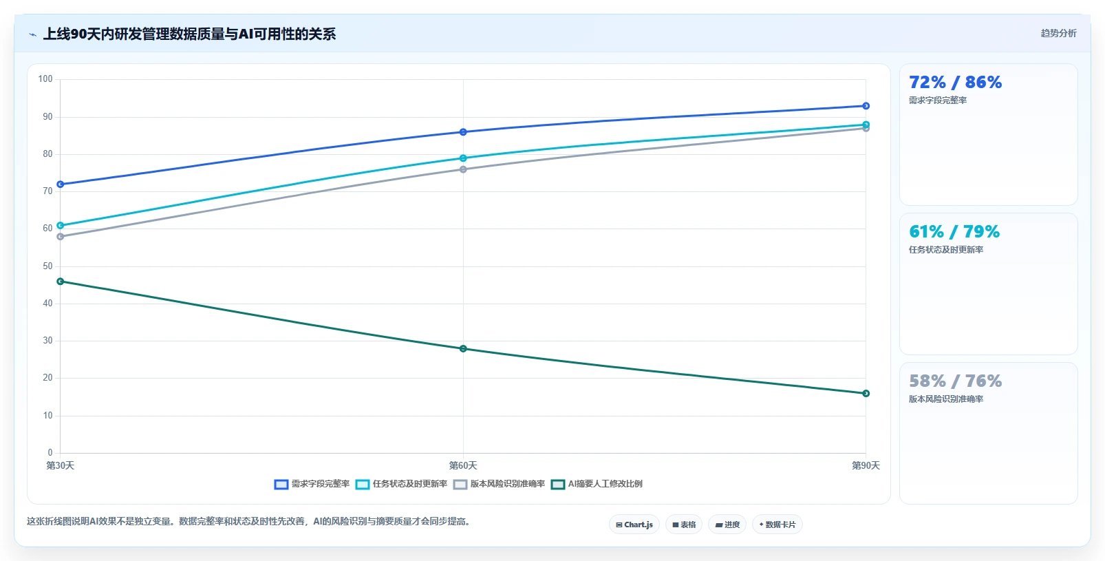Select the 数据卡片 tag chip

pos(777,525)
